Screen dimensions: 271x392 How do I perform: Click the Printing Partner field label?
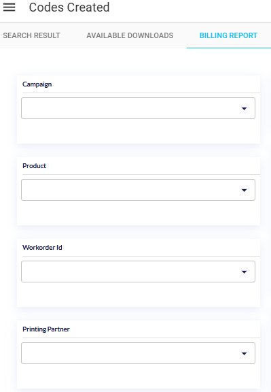pos(46,329)
